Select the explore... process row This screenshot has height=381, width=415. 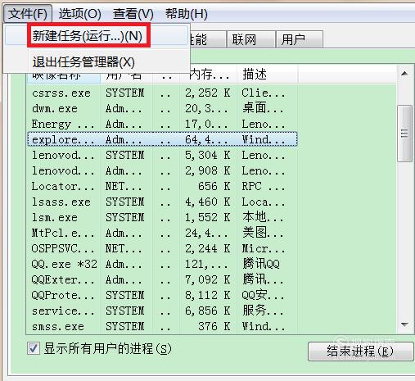[x=162, y=139]
